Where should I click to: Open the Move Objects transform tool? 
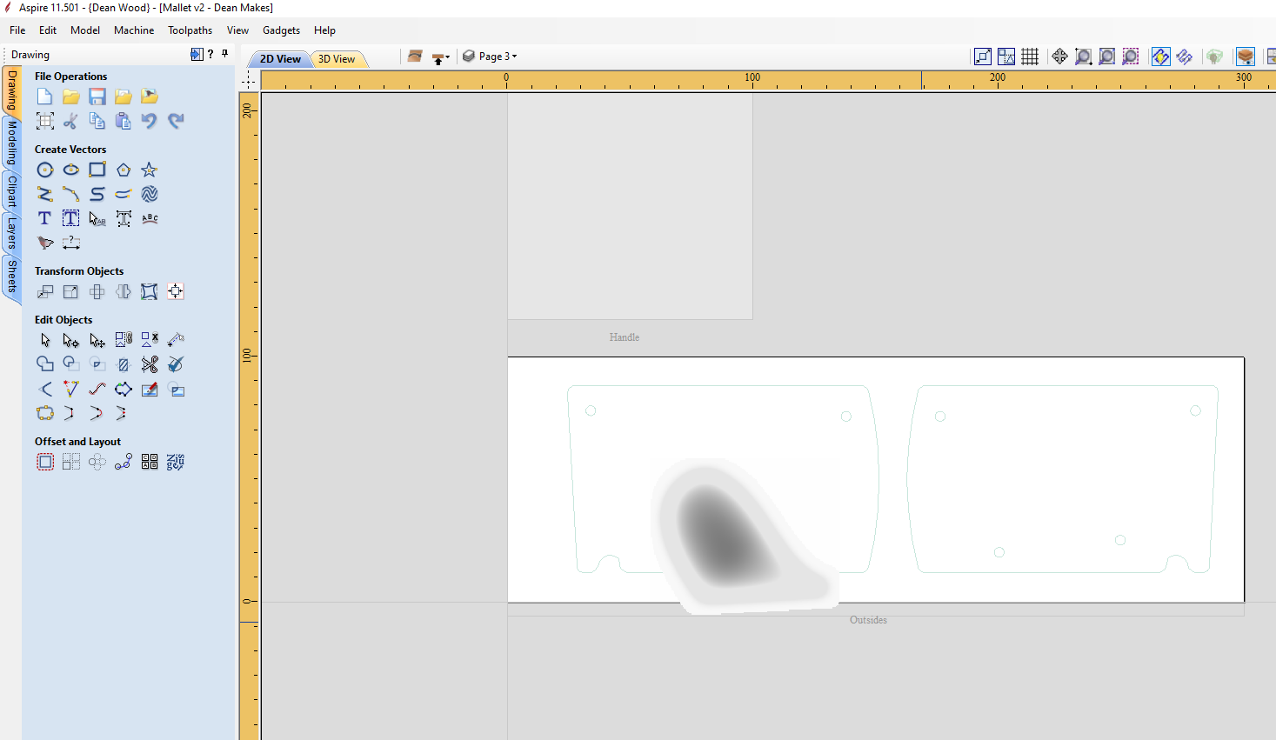click(x=44, y=291)
